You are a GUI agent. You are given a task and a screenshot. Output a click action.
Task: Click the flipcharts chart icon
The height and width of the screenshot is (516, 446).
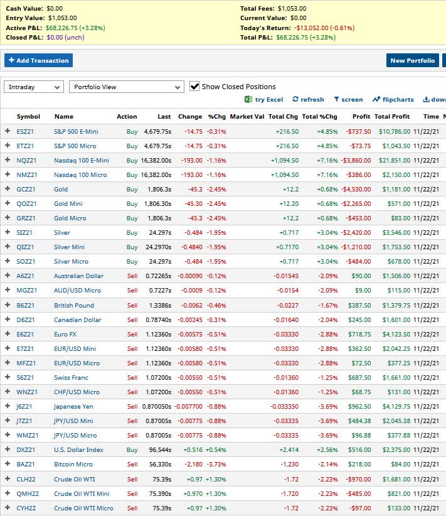[376, 99]
